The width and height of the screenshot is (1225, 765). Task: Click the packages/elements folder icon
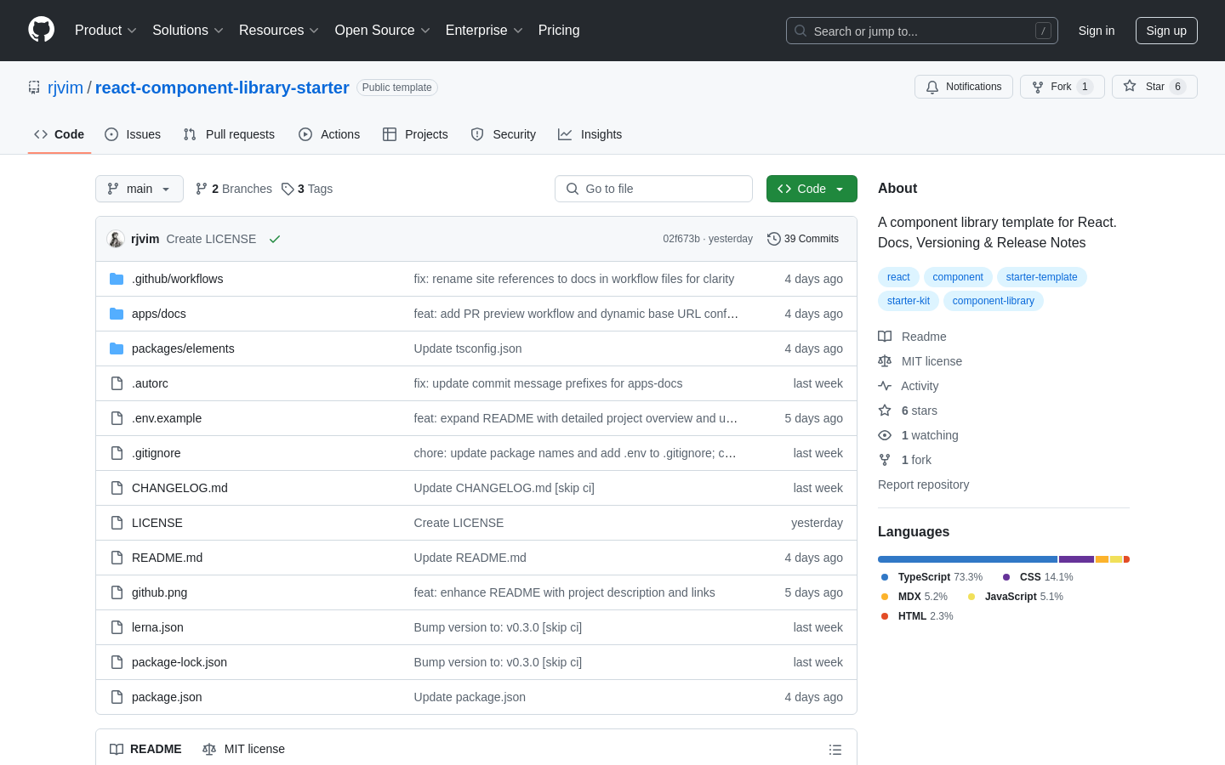[x=117, y=348]
